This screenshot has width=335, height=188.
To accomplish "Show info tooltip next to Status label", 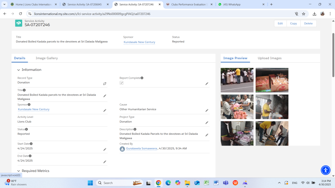I will 26,129.
